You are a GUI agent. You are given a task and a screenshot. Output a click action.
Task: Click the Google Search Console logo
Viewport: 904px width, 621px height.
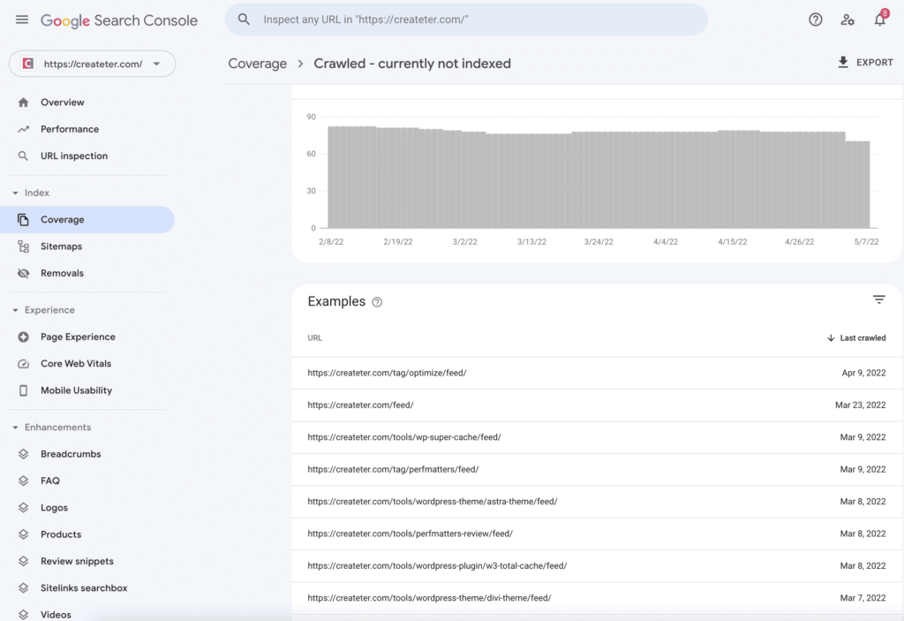pos(119,20)
